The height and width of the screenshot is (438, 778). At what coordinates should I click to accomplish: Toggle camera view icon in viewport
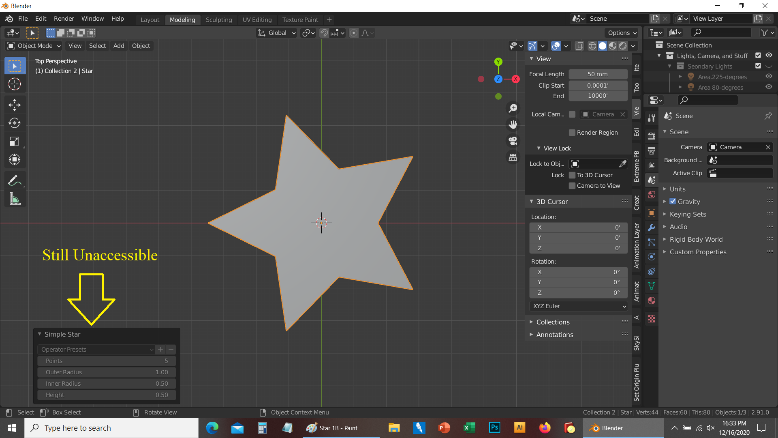click(x=513, y=141)
